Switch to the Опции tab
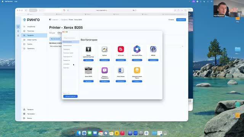This screenshot has width=244, height=137. [x=52, y=33]
